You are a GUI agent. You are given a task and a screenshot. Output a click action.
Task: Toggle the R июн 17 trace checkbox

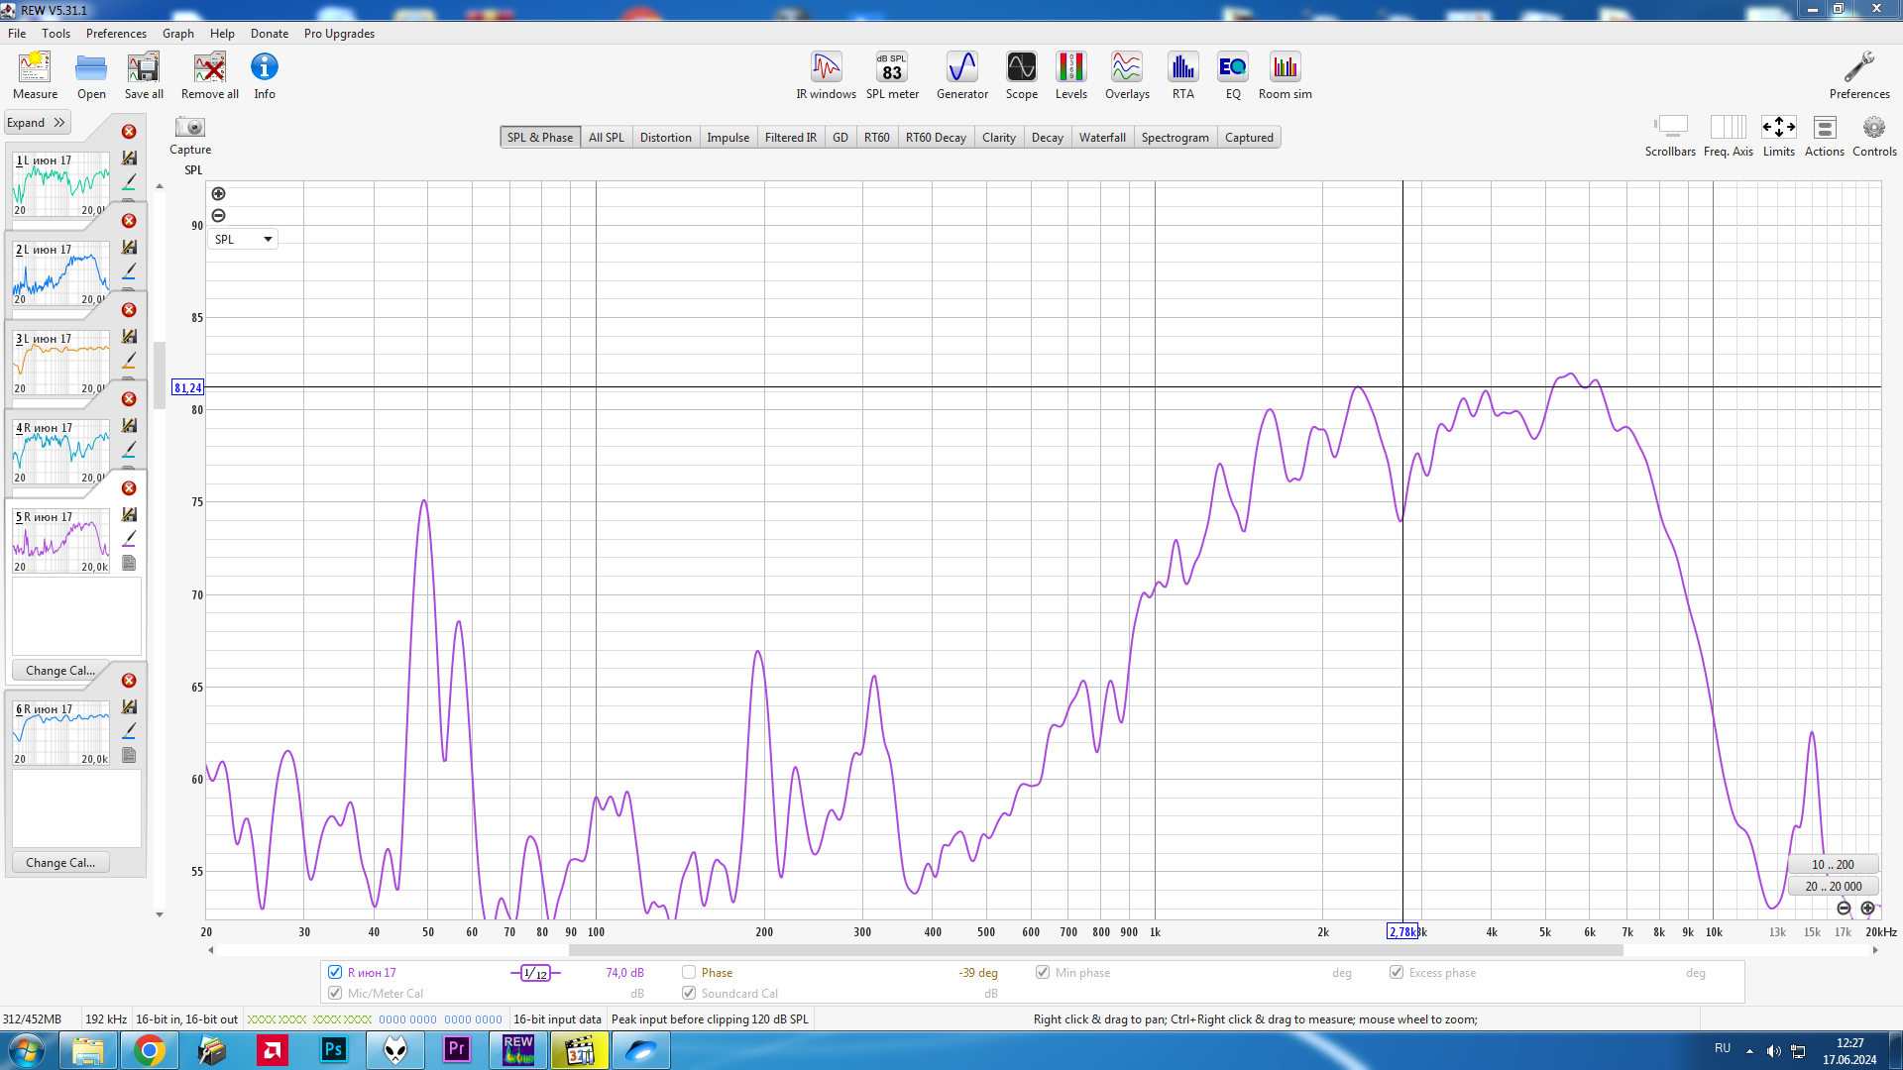click(x=335, y=972)
